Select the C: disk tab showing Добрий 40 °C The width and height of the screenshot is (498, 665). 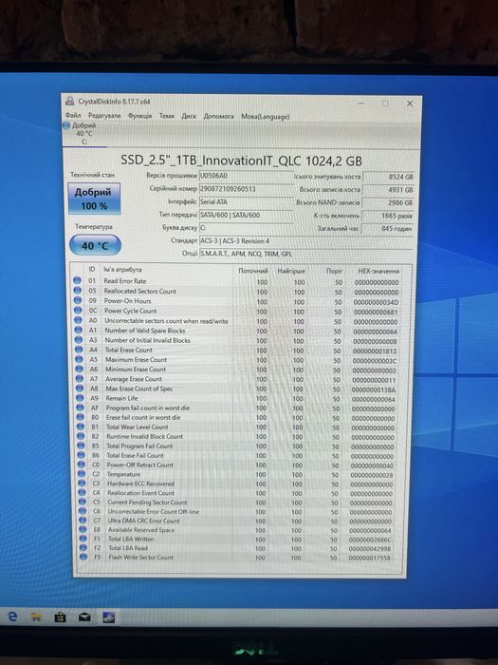[x=83, y=133]
